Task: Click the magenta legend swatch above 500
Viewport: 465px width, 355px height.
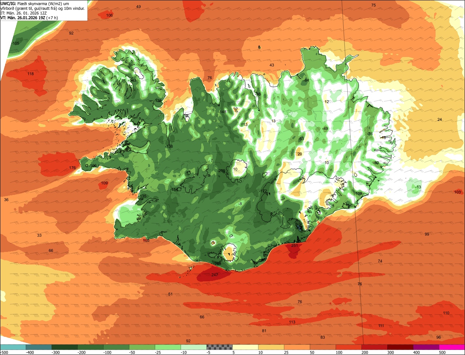Action: click(452, 347)
